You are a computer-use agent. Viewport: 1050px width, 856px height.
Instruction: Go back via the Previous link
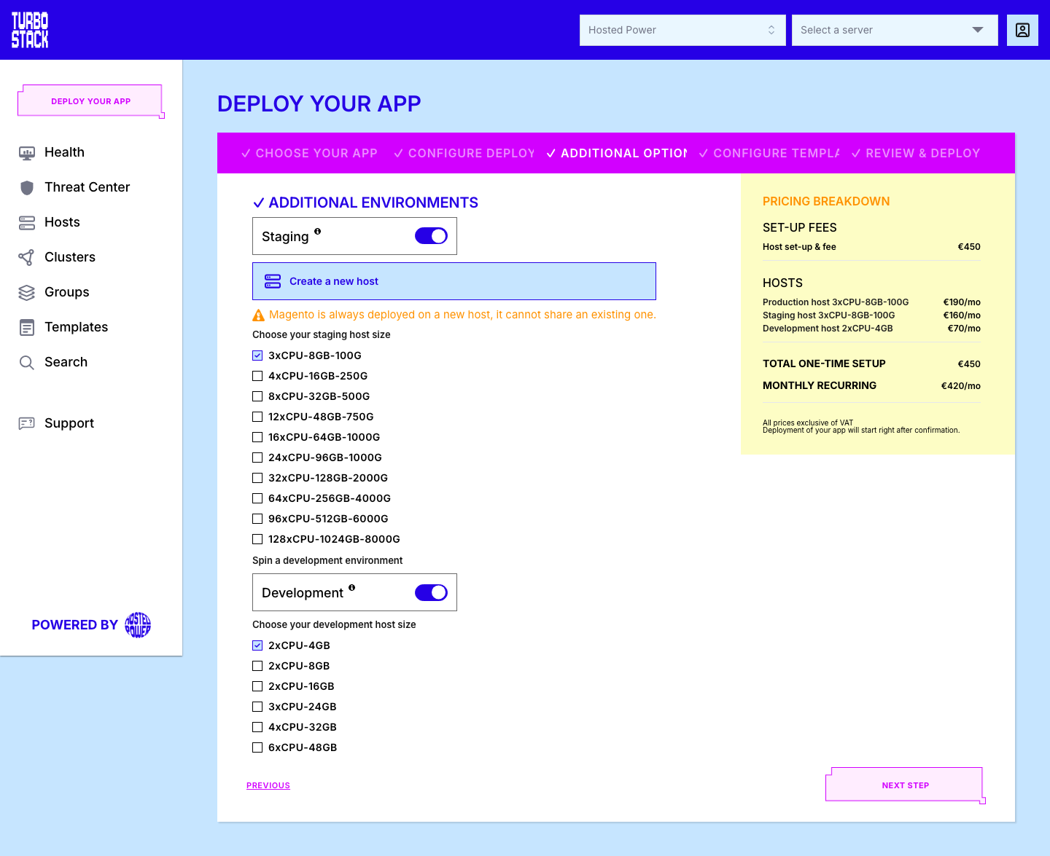coord(268,785)
